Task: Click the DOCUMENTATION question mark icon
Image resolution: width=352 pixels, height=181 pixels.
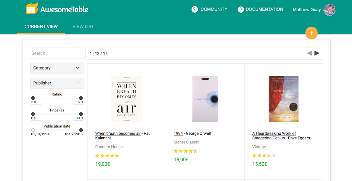Action: 241,9
